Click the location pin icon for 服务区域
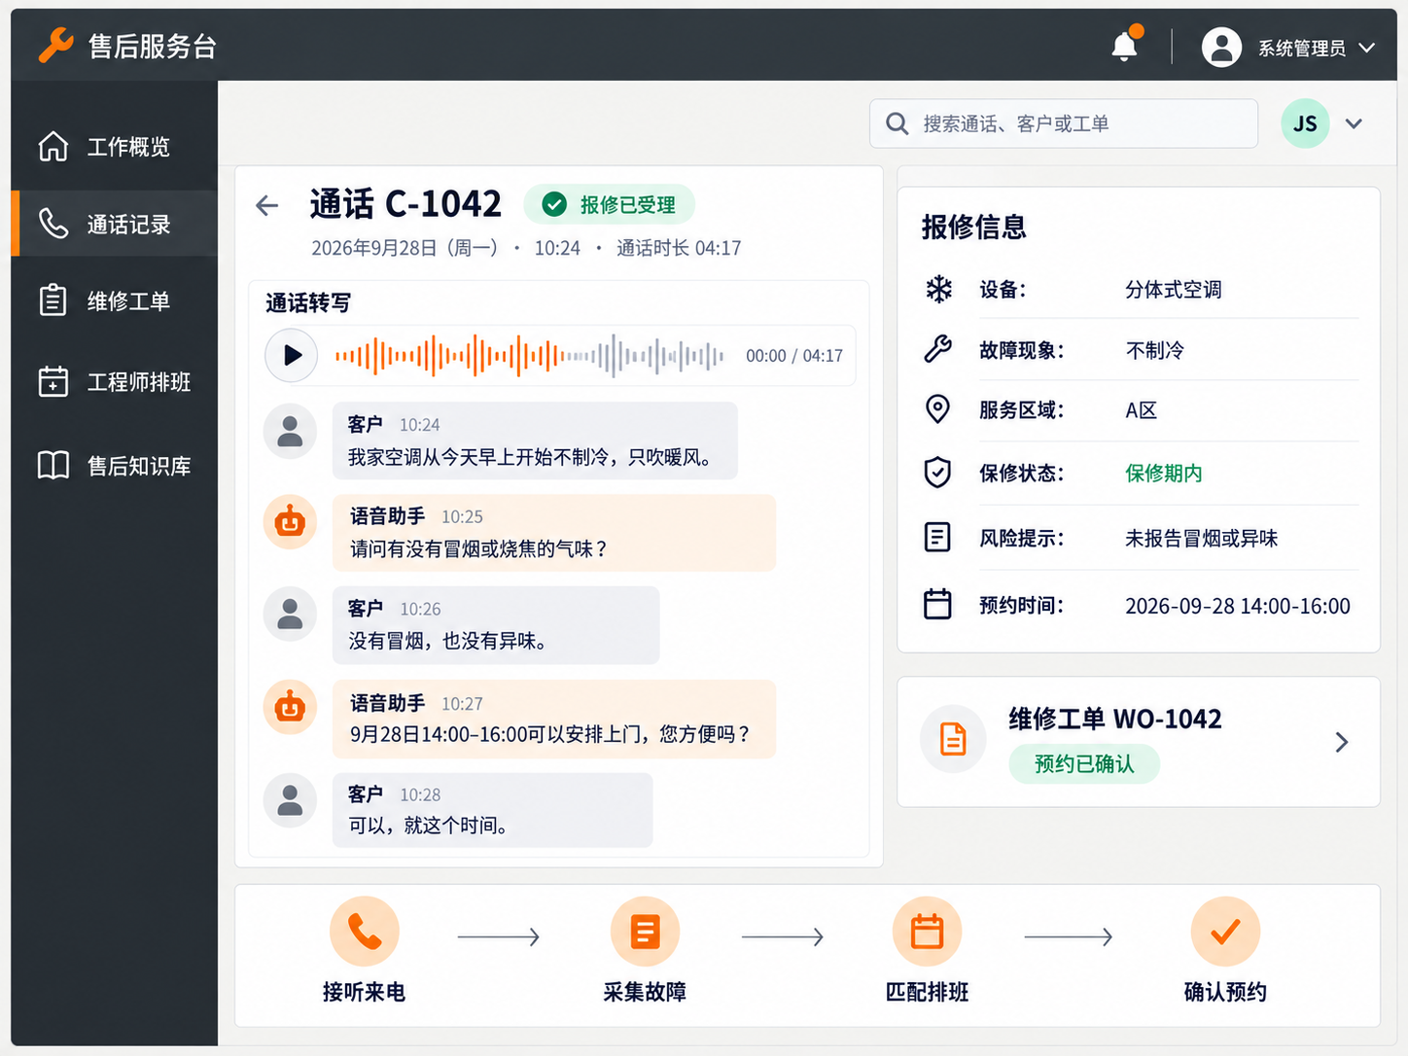 coord(937,409)
